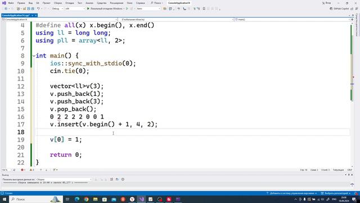Click the next issue down arrow
The image size is (360, 203).
coord(46,170)
